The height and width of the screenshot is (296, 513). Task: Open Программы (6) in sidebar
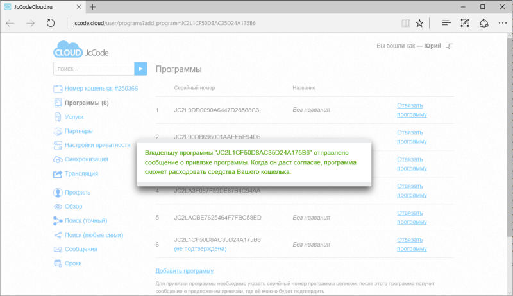pos(87,103)
